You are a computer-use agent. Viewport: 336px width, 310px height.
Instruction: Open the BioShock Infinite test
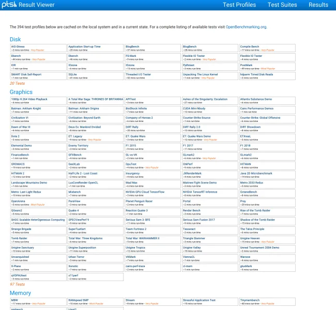click(x=152, y=110)
